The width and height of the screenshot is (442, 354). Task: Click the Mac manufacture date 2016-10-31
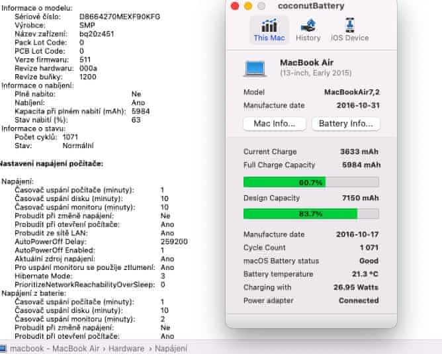coord(358,105)
